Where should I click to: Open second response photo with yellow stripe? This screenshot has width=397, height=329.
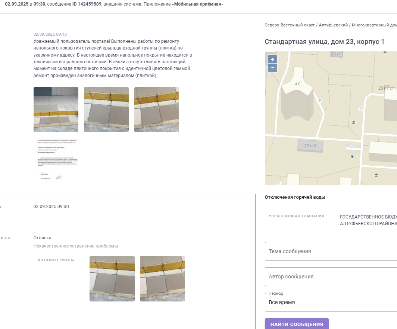[106, 109]
